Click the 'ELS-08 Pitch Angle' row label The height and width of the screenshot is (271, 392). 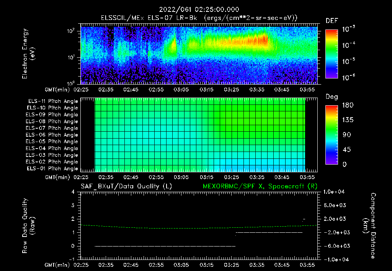tap(52, 121)
